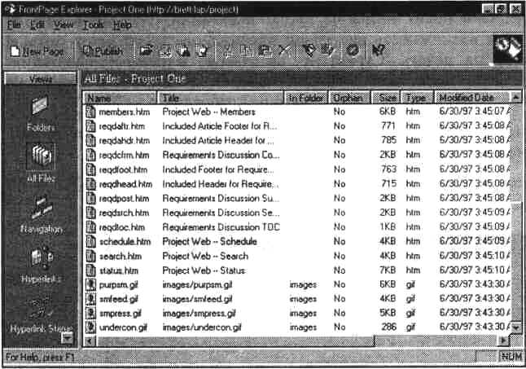Click the Open FrontPage Web toolbar icon
This screenshot has height=369, width=526.
click(147, 51)
